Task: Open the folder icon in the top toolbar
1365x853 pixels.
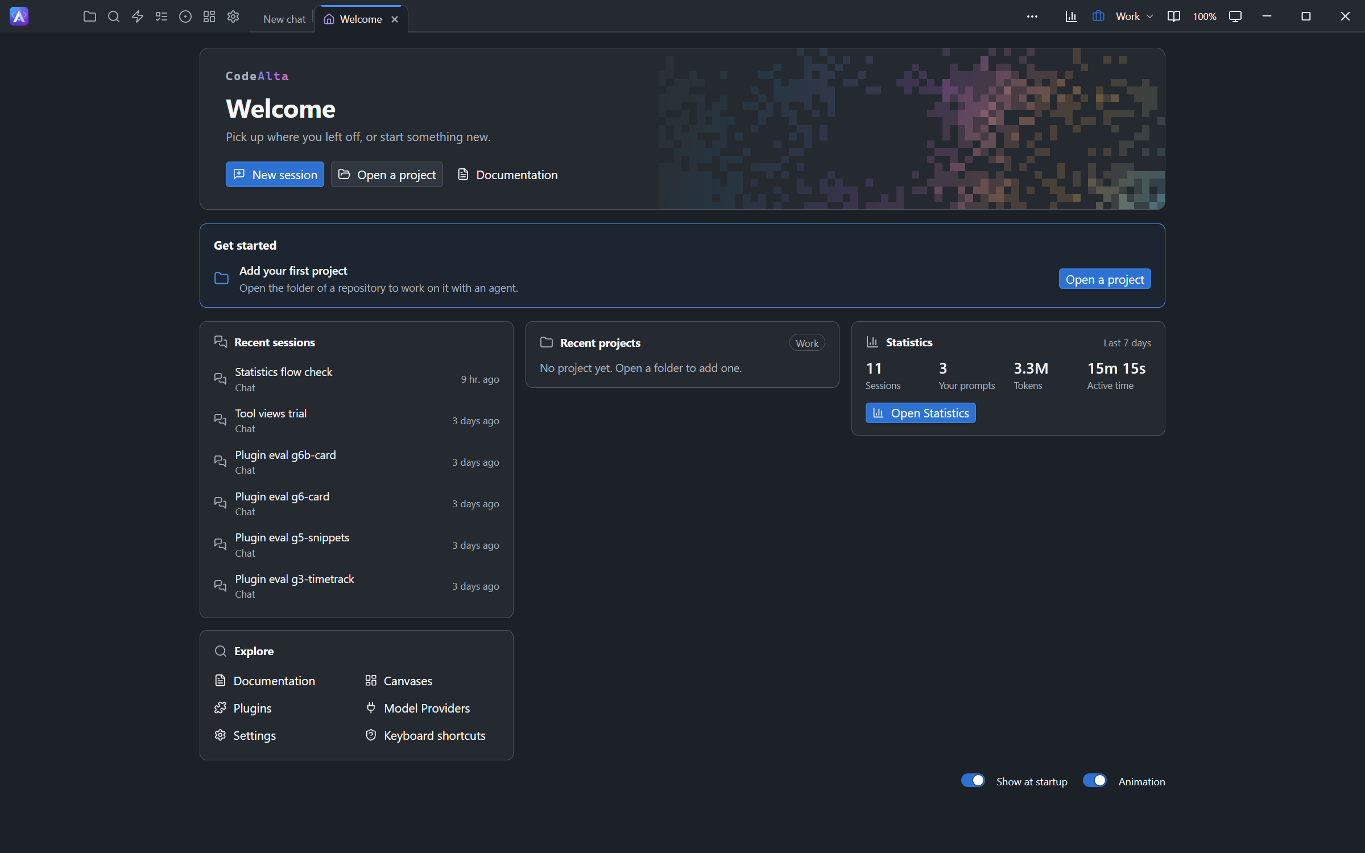Action: pyautogui.click(x=89, y=16)
